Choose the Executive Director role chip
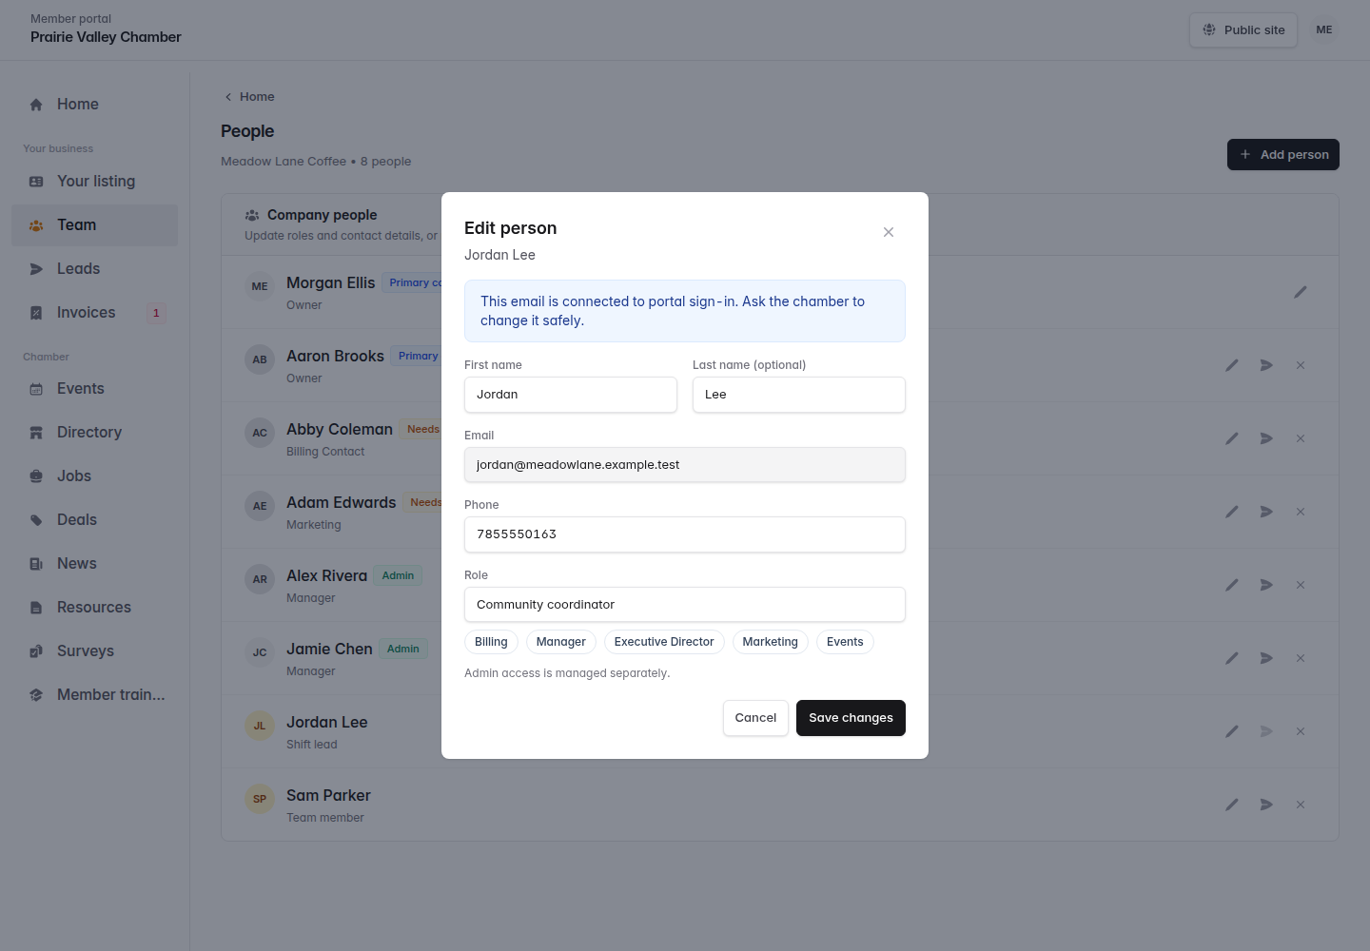The image size is (1370, 951). click(664, 642)
